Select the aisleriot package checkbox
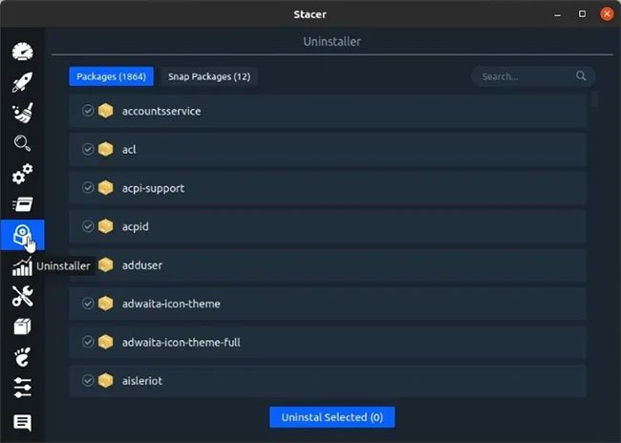621x443 pixels. pyautogui.click(x=88, y=380)
